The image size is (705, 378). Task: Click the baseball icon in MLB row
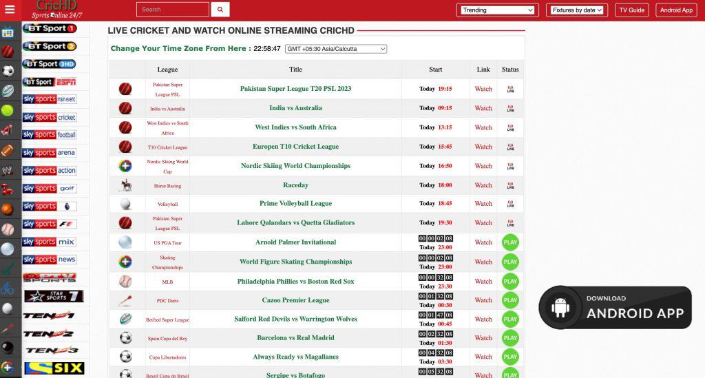(125, 282)
